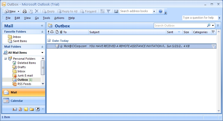
Task: Click the Categorize grid icon
Action: click(x=102, y=11)
